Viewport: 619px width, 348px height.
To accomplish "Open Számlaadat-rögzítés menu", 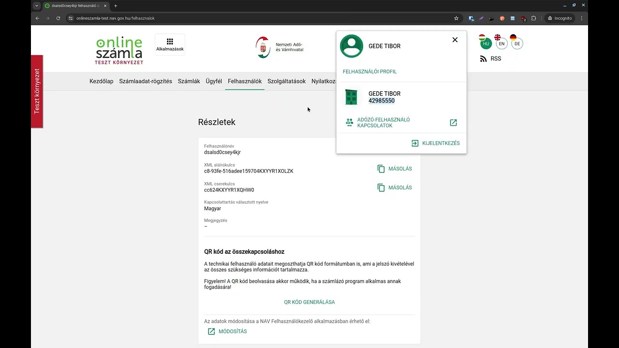I will (146, 81).
